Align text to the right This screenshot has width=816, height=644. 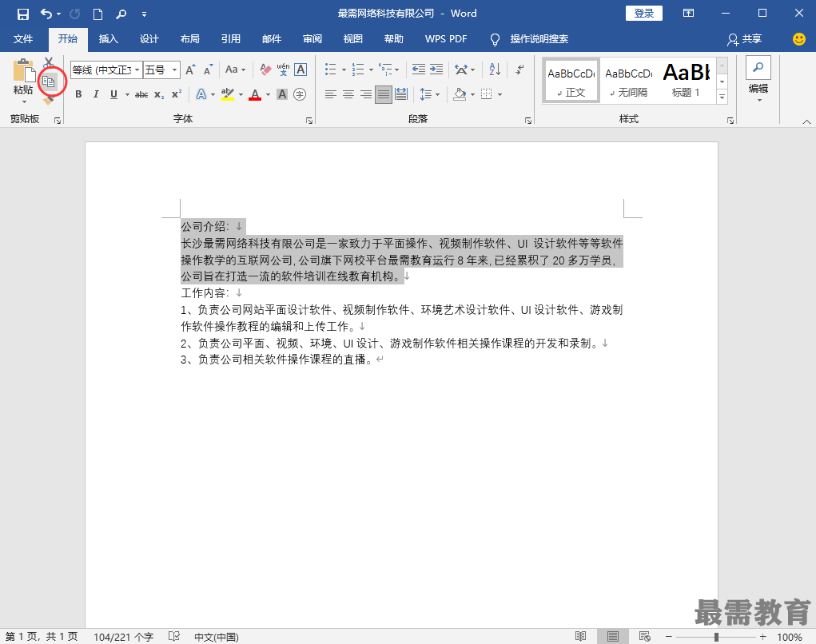366,94
